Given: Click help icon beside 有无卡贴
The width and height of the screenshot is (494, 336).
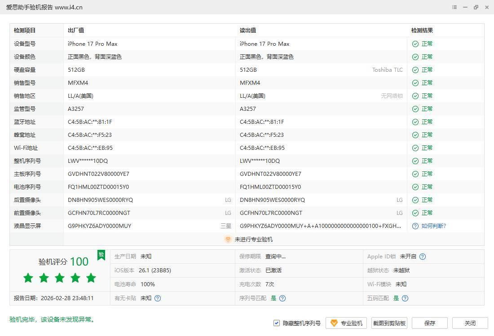Looking at the screenshot, I should coord(158,298).
